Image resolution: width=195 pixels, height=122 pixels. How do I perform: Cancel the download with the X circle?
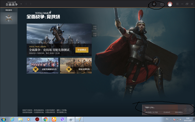[190, 110]
